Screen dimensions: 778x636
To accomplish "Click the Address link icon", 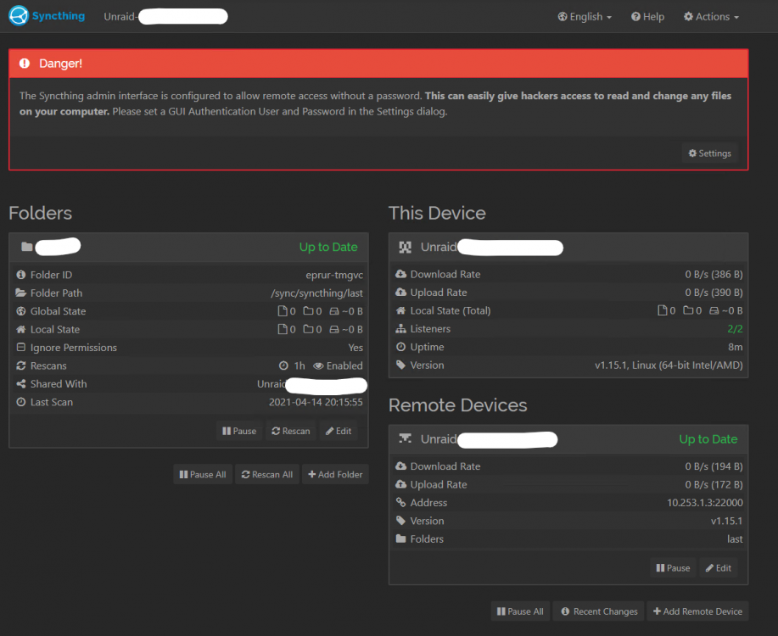I will pyautogui.click(x=401, y=502).
